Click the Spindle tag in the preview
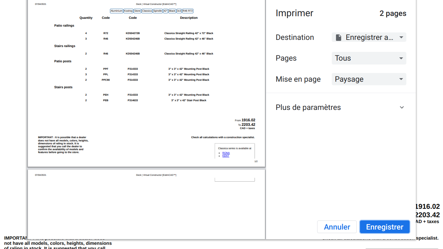The width and height of the screenshot is (443, 249). tap(158, 11)
